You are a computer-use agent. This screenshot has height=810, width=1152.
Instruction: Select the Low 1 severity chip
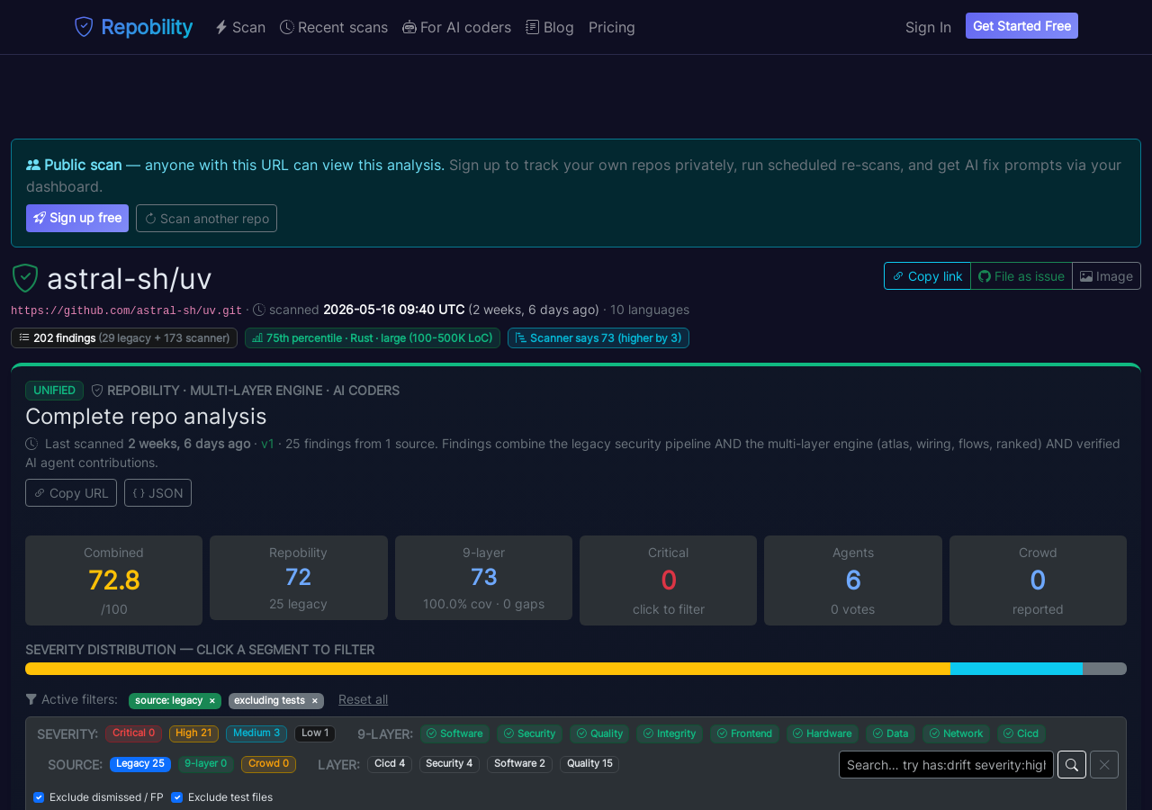pyautogui.click(x=315, y=733)
